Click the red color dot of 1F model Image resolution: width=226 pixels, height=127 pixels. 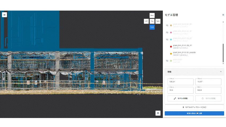(x=171, y=47)
